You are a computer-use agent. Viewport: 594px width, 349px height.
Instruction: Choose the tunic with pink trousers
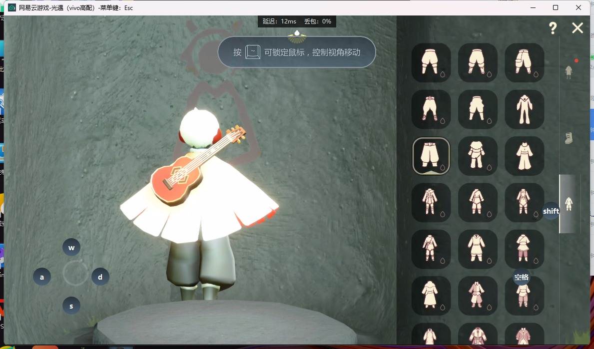click(x=524, y=249)
